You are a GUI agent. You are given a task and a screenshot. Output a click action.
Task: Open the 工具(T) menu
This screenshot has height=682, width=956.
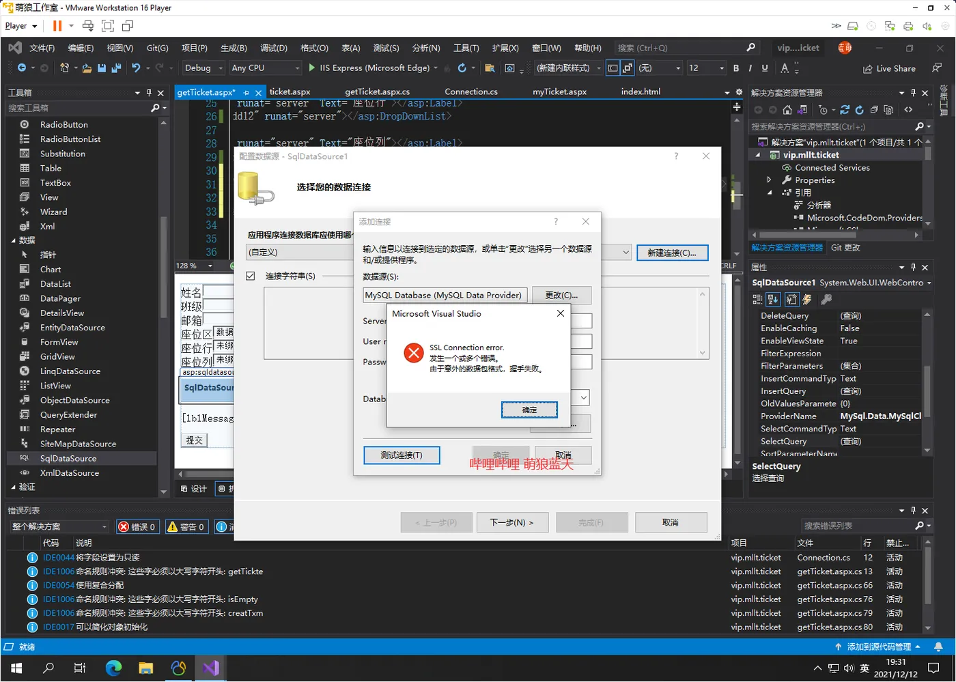click(466, 48)
